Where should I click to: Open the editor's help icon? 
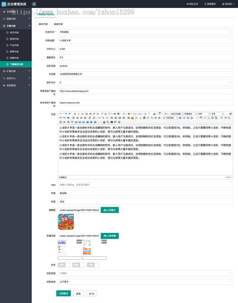point(119,122)
